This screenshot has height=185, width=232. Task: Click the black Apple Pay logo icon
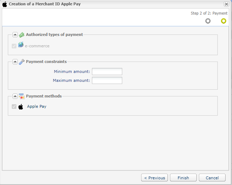21,107
